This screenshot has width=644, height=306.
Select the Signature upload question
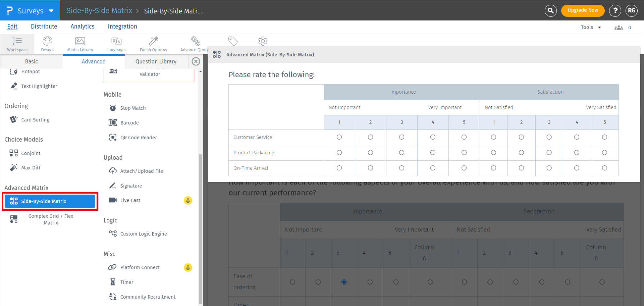130,186
